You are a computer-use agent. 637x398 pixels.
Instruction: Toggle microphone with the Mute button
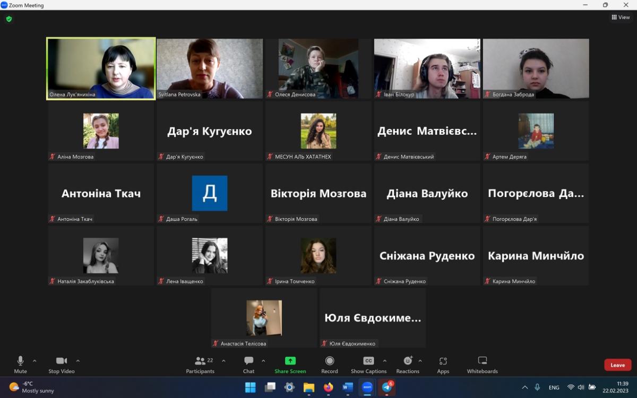point(20,364)
